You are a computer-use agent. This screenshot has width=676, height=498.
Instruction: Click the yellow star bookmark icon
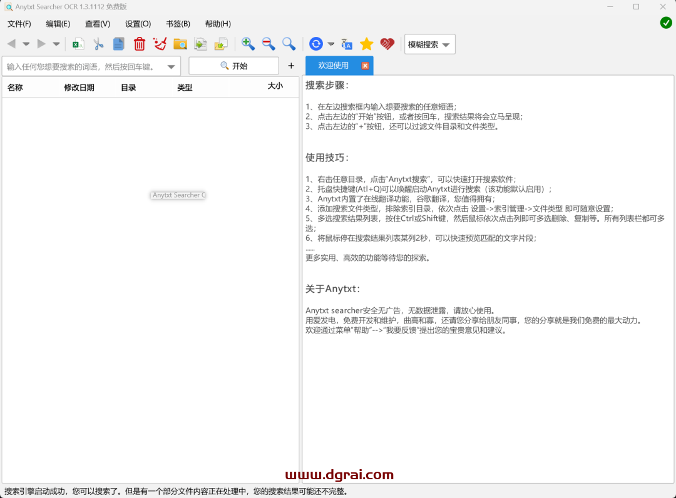[366, 44]
